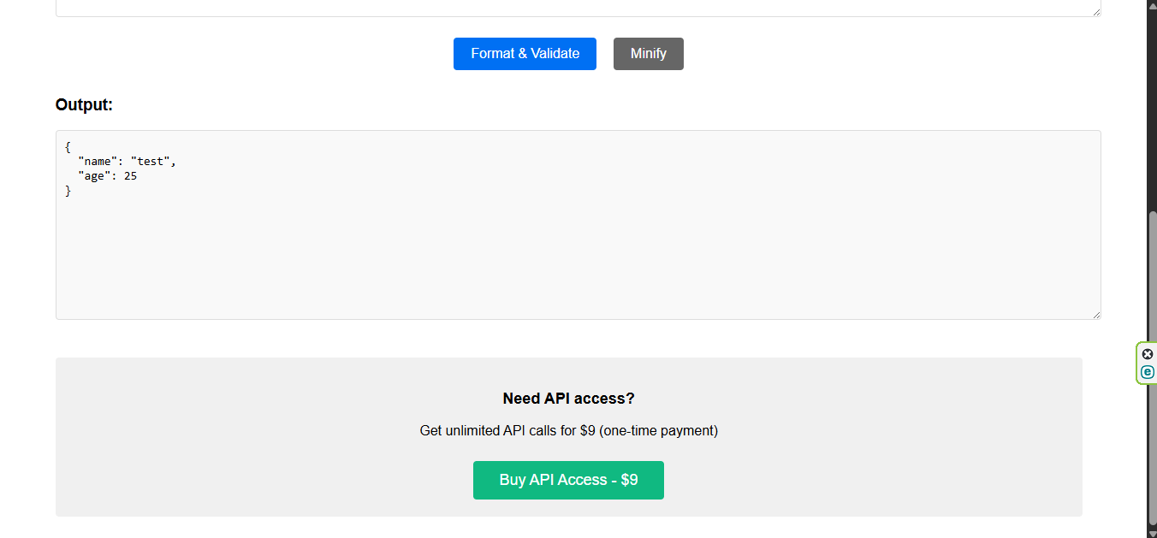1157x538 pixels.
Task: Click inside the JSON input field at top
Action: (513, 7)
